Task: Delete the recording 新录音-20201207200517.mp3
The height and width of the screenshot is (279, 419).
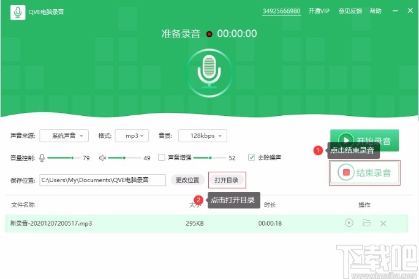Action: point(383,223)
